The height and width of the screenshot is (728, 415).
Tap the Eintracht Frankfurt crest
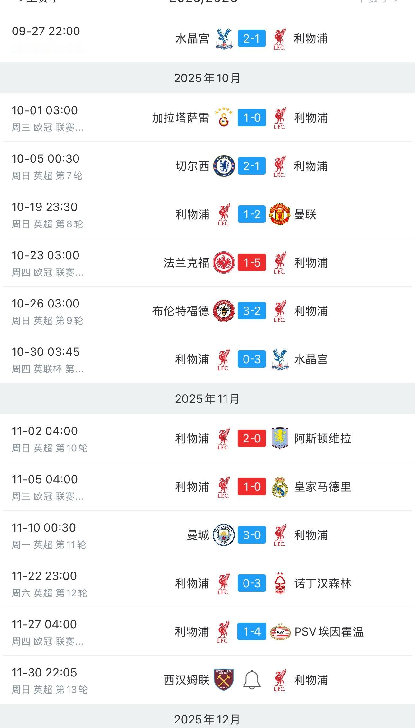pos(224,262)
